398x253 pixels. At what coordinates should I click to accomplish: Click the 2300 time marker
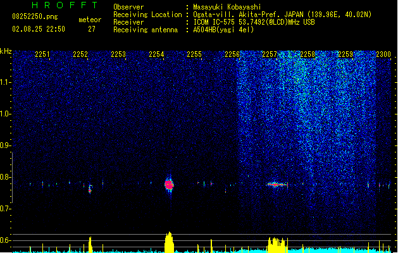(383, 54)
